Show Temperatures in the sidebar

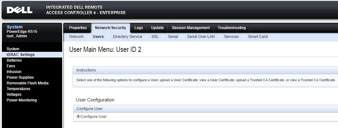pos(18,89)
